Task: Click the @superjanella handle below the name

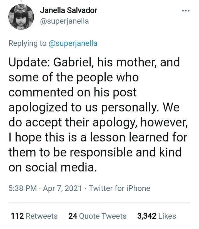Action: (64, 21)
